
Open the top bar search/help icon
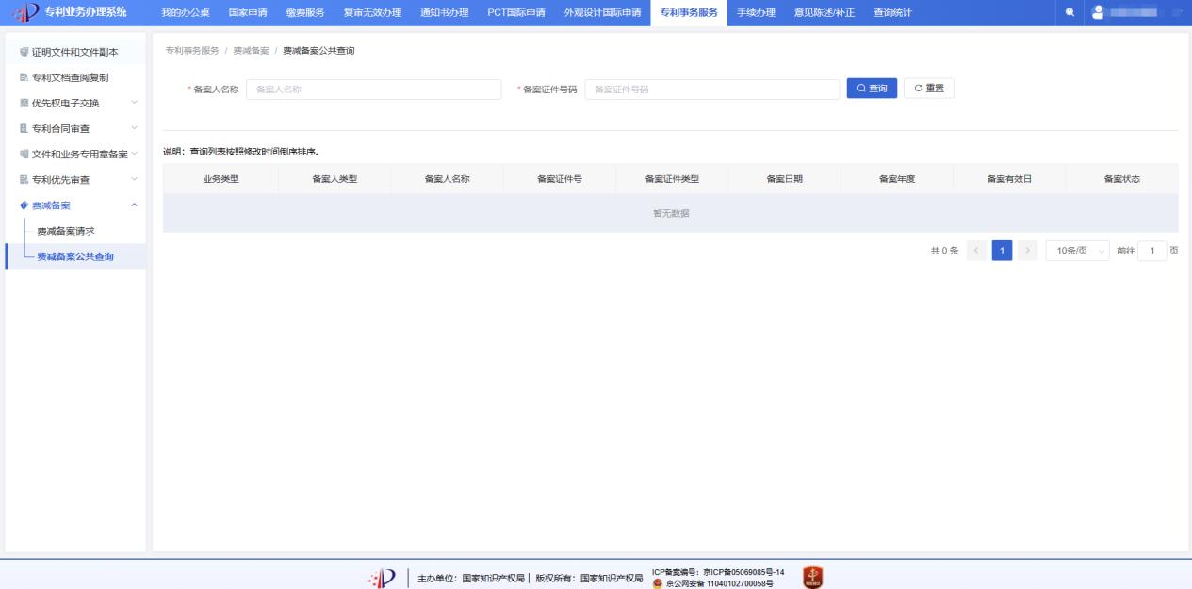pos(1070,12)
